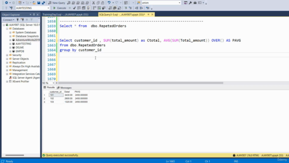
Task: Click the Change Connection plug icon in the query toolbar
Action: click(x=11, y=8)
